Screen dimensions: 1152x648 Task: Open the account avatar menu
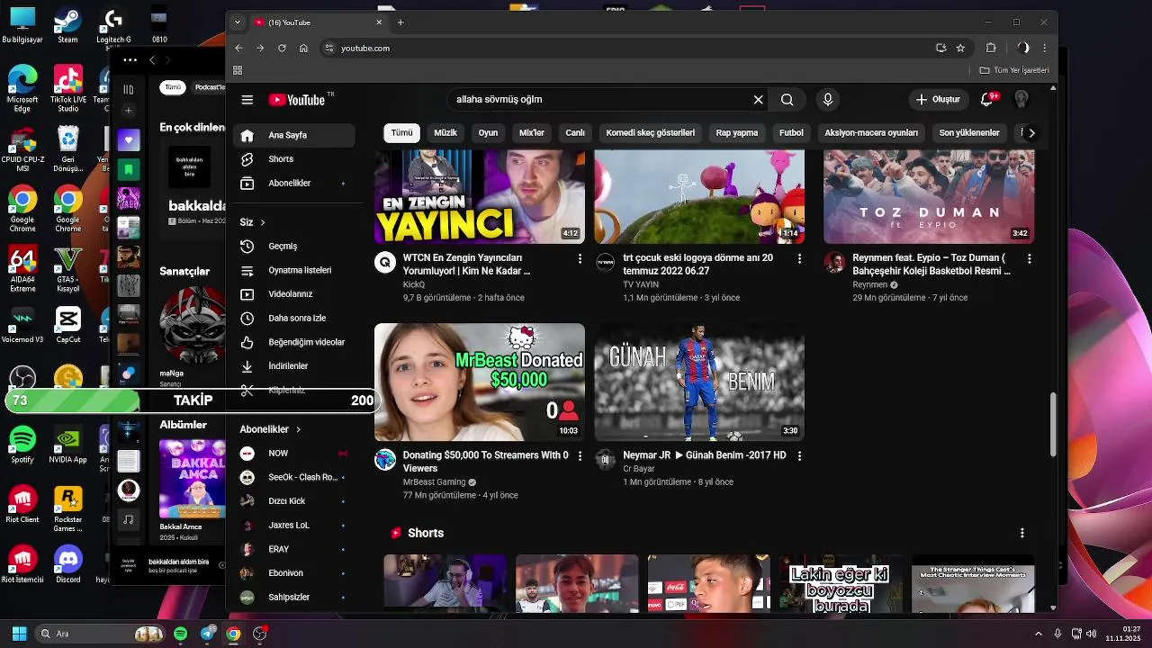click(1021, 99)
